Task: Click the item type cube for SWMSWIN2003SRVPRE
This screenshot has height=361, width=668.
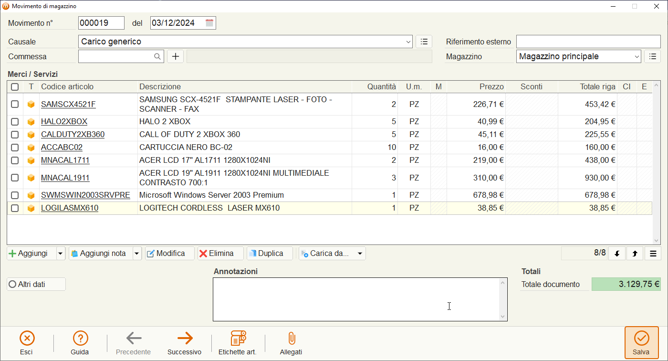Action: [31, 195]
